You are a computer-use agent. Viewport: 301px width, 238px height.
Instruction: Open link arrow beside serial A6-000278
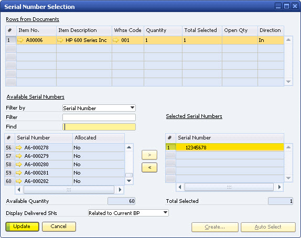pos(19,148)
